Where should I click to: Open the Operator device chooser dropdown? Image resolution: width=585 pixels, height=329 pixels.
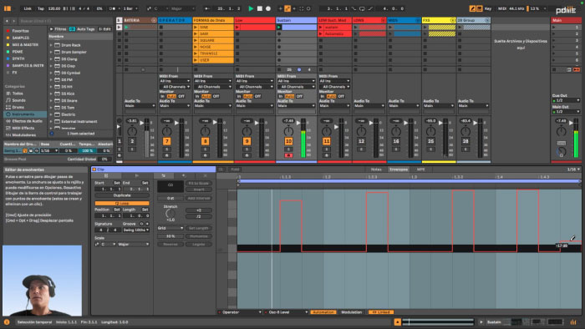pos(240,312)
